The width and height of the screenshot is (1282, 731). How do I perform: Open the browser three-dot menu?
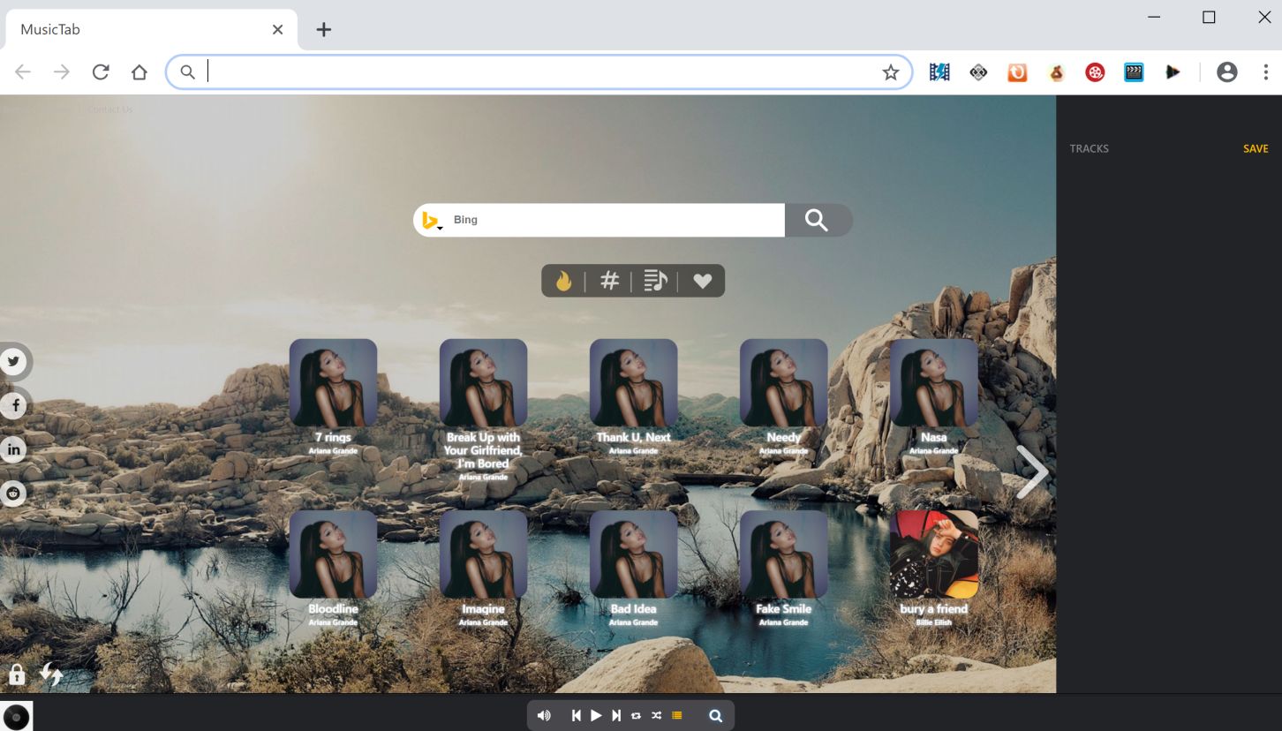tap(1265, 72)
